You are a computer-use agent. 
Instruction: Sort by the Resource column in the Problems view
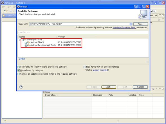tap(99, 95)
